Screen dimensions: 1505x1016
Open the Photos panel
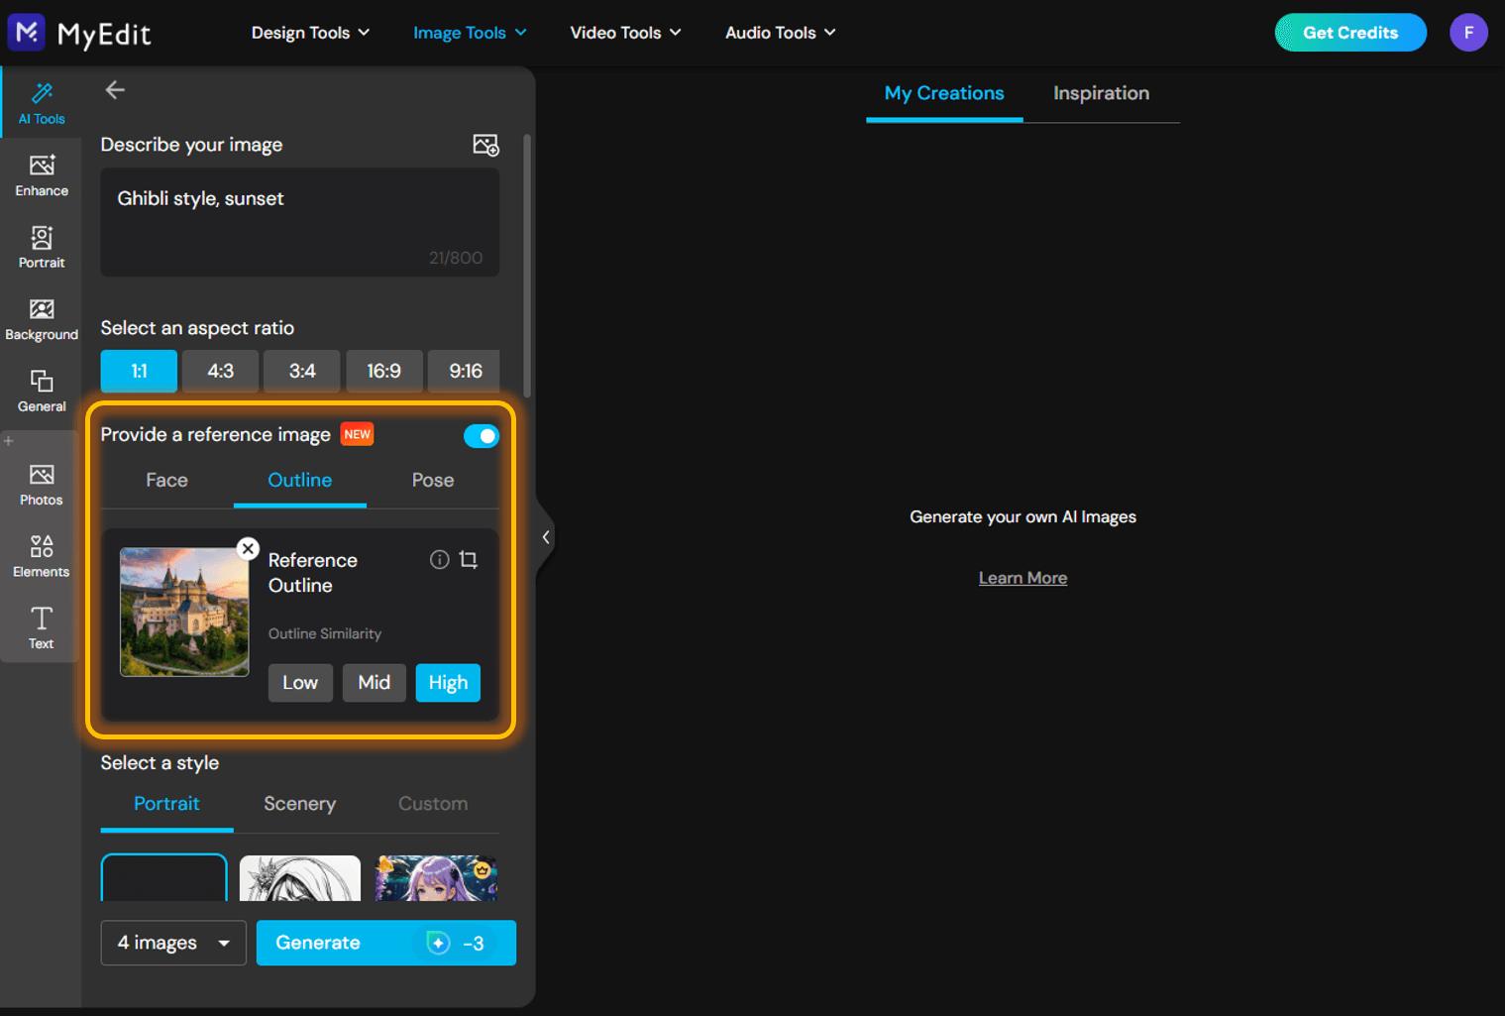[x=42, y=485]
